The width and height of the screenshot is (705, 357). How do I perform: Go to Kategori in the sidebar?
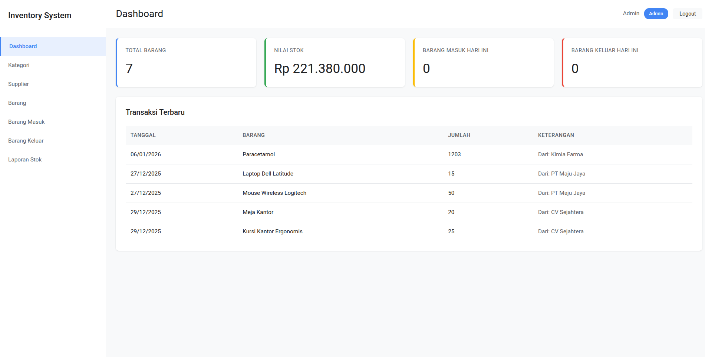tap(53, 65)
